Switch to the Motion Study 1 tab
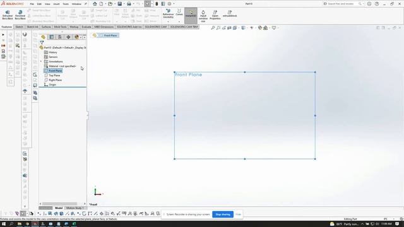 [74, 208]
